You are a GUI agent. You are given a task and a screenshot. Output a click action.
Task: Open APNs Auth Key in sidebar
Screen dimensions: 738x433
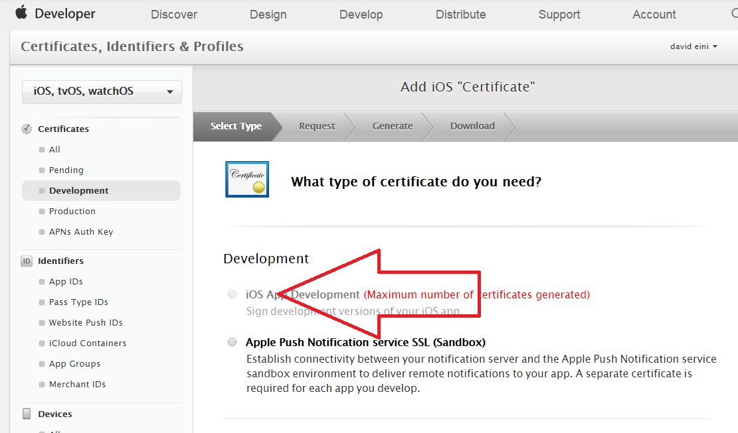click(81, 232)
